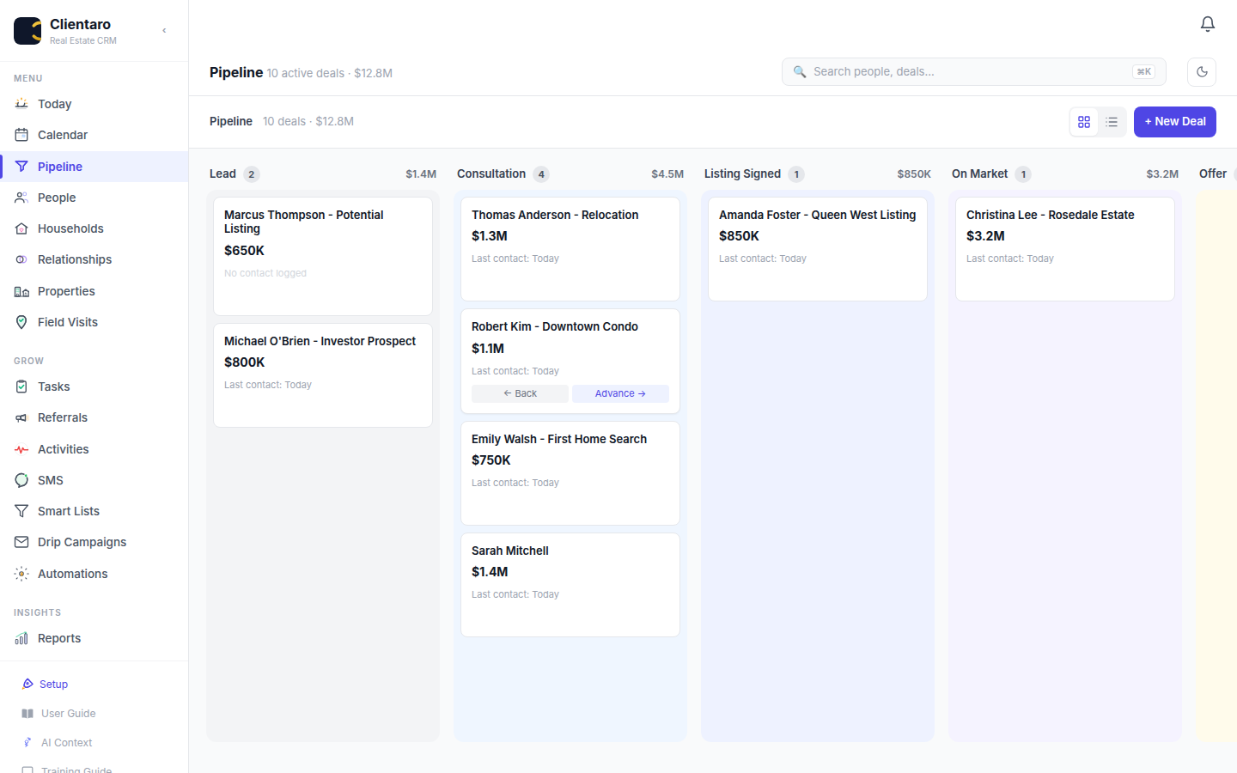Open the User Guide link
Viewport: 1237px width, 773px height.
[x=69, y=713]
